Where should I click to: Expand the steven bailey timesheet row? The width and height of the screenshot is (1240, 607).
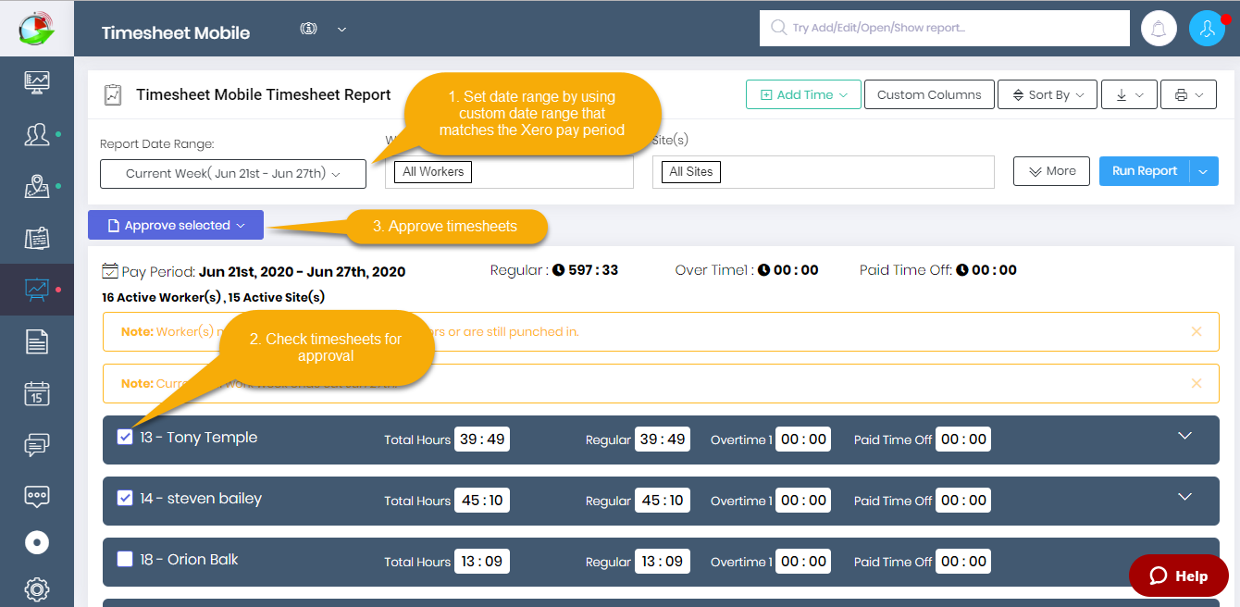tap(1184, 497)
